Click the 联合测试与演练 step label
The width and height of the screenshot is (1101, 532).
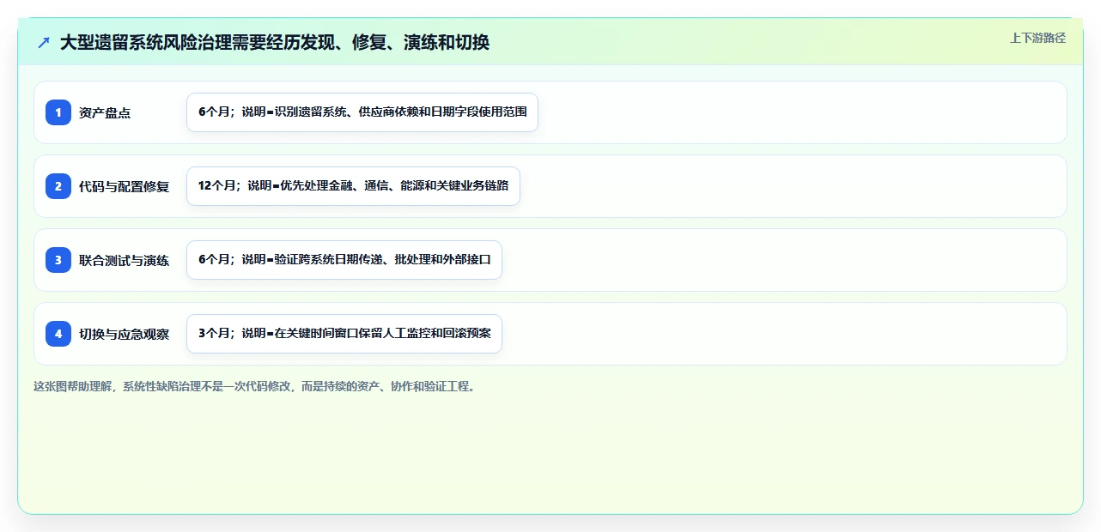tap(125, 260)
